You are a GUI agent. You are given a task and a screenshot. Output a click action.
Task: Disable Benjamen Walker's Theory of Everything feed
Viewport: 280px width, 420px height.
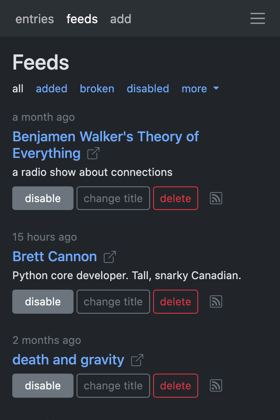click(42, 198)
